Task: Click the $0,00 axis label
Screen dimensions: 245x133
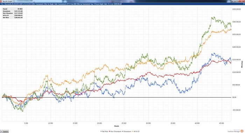Action: (234, 98)
